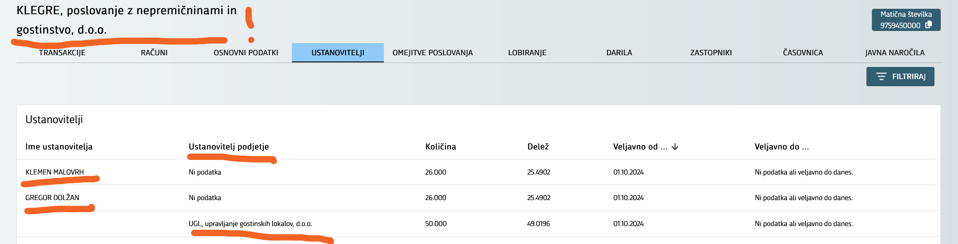Open the LOBIRANJE tab
This screenshot has height=244, width=958.
pos(527,53)
